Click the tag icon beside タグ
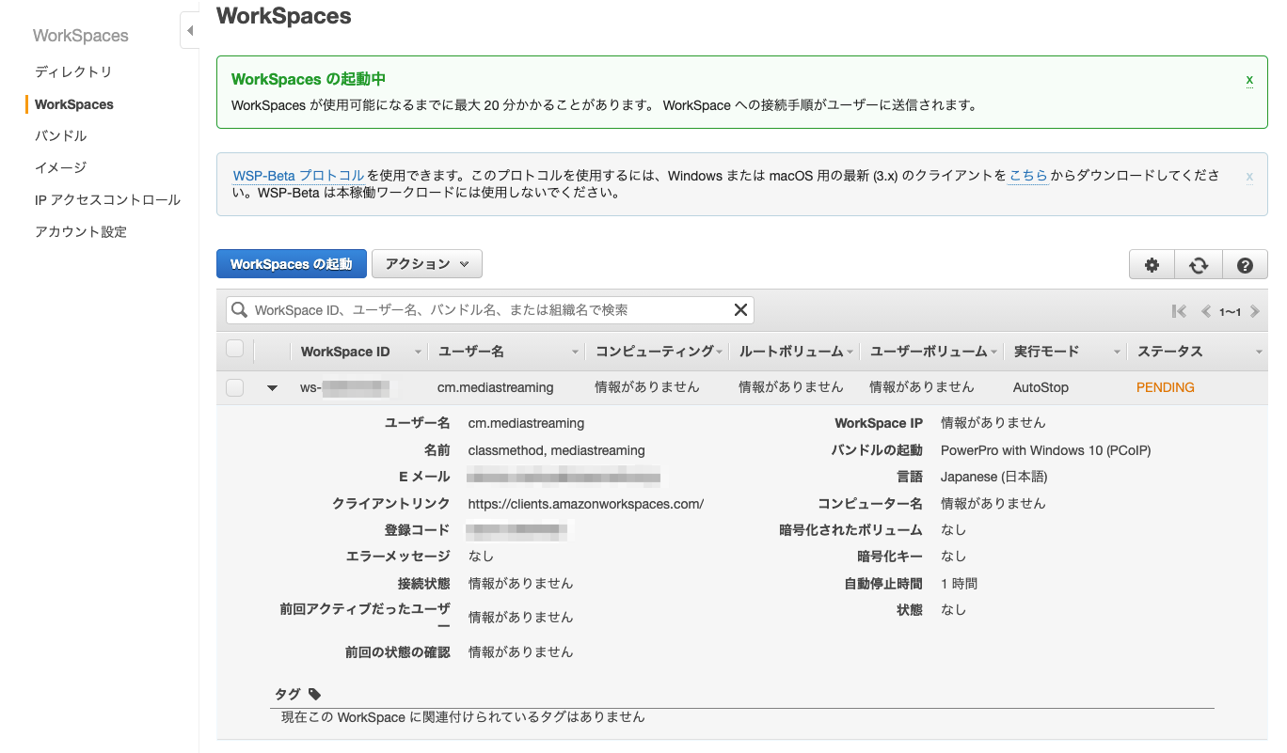 coord(314,694)
